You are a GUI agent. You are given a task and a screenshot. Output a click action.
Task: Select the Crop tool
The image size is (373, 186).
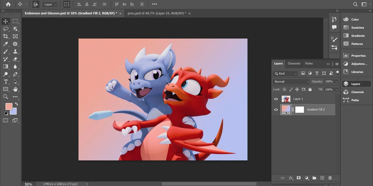[6, 36]
